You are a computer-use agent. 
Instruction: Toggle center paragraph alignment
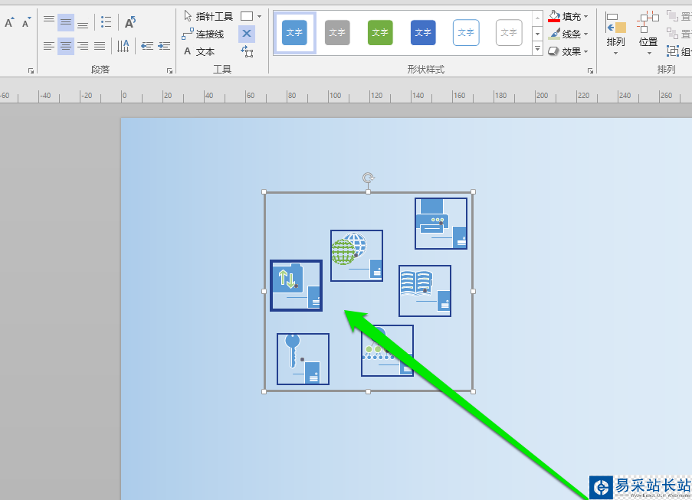click(66, 46)
